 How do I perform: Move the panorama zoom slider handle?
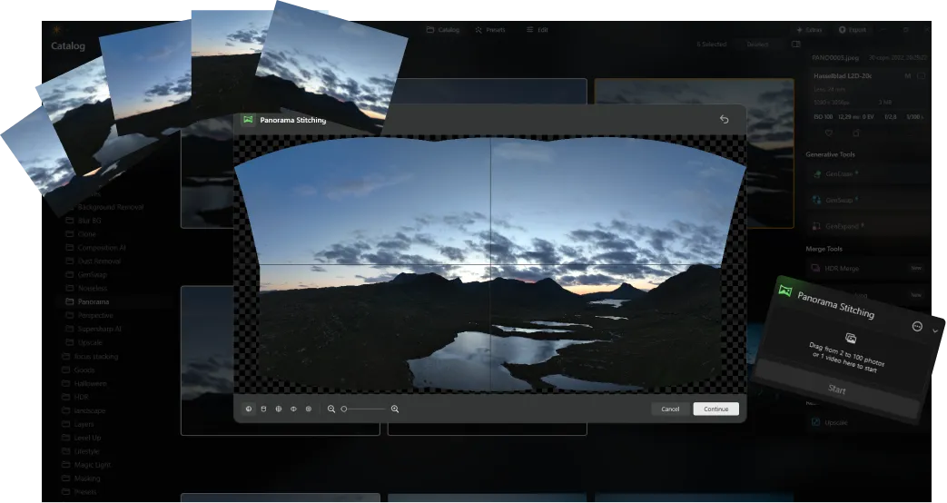(344, 409)
